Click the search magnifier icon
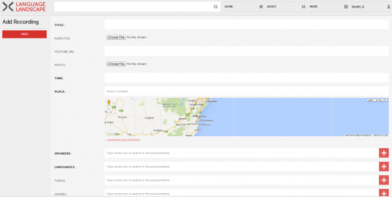The height and width of the screenshot is (197, 392). coord(216,7)
